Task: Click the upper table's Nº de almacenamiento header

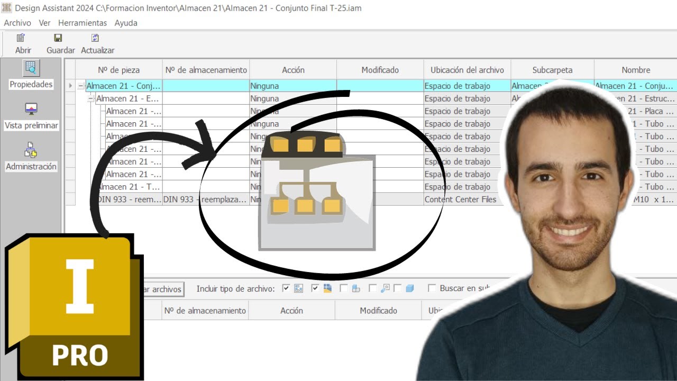Action: coord(206,70)
